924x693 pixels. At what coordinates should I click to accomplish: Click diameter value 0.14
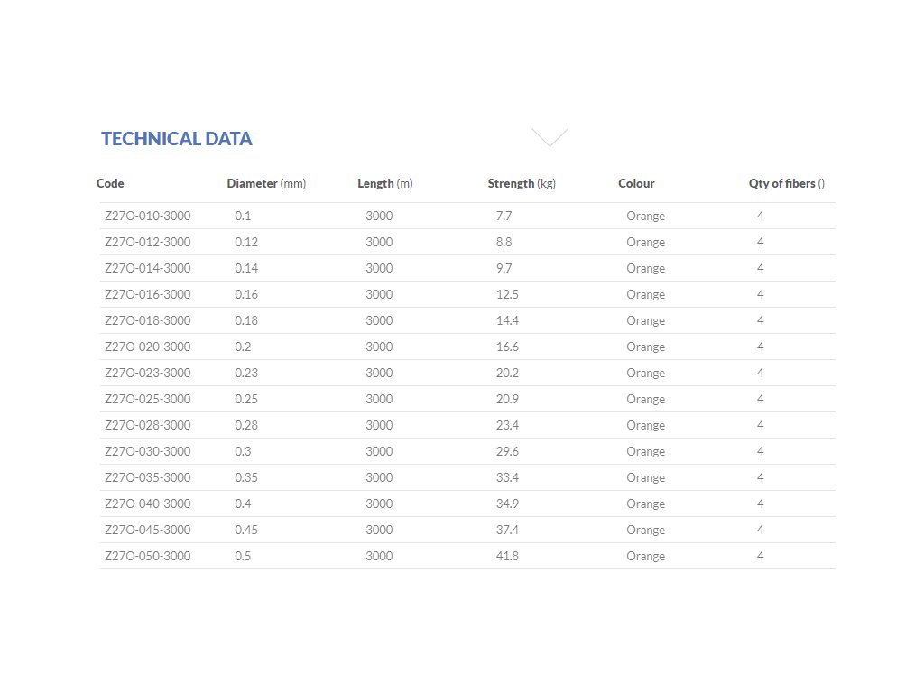click(246, 268)
